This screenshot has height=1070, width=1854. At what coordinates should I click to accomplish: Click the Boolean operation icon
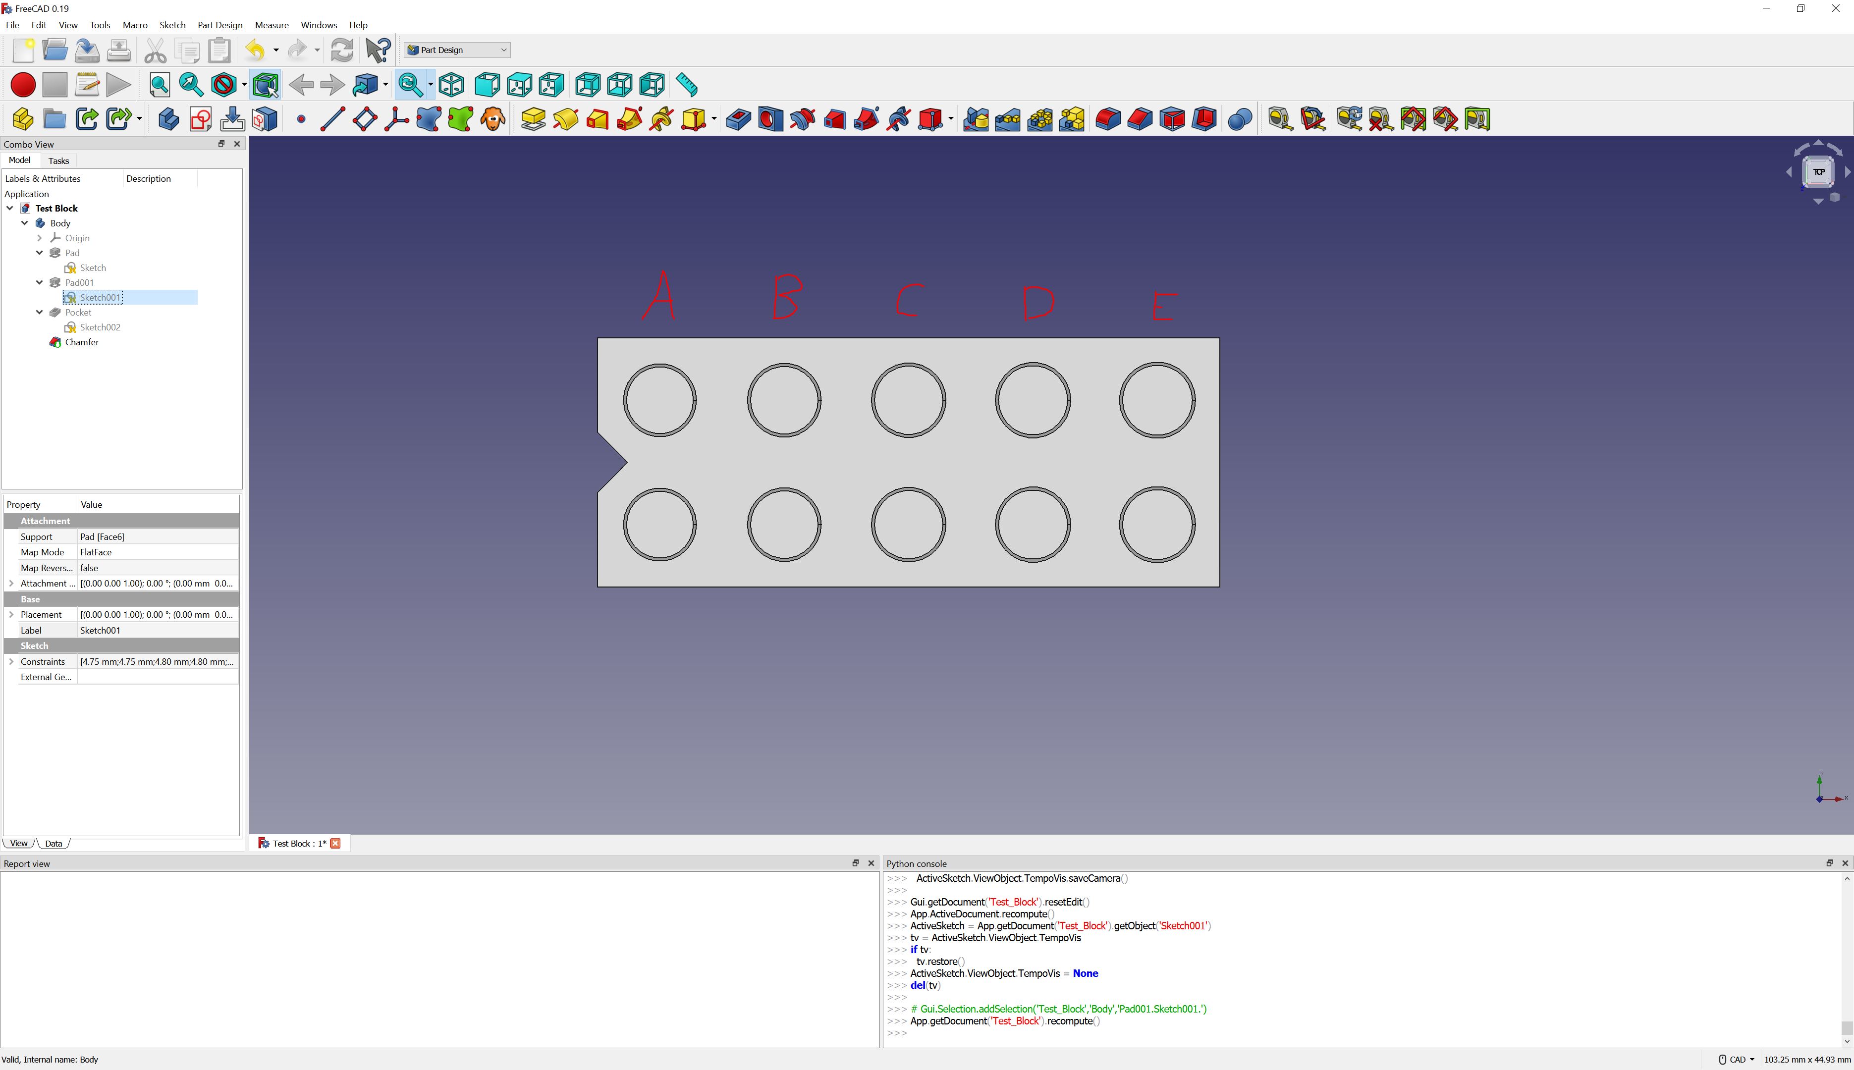[1241, 119]
